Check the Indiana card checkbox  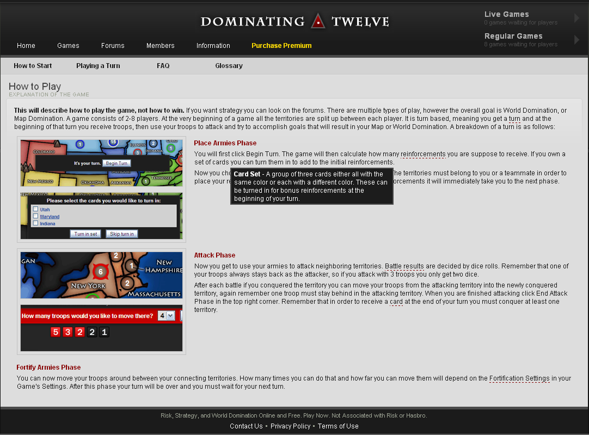pyautogui.click(x=35, y=223)
